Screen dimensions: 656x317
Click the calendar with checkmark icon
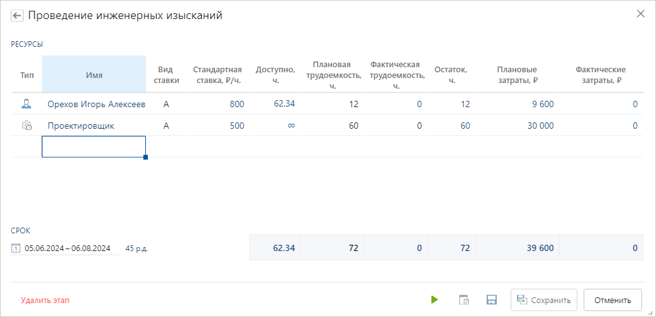pyautogui.click(x=464, y=300)
